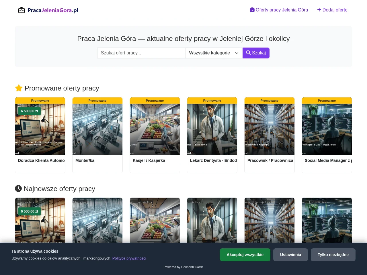Click the Powered by ConsentGuards text
This screenshot has height=275, width=367.
(183, 267)
